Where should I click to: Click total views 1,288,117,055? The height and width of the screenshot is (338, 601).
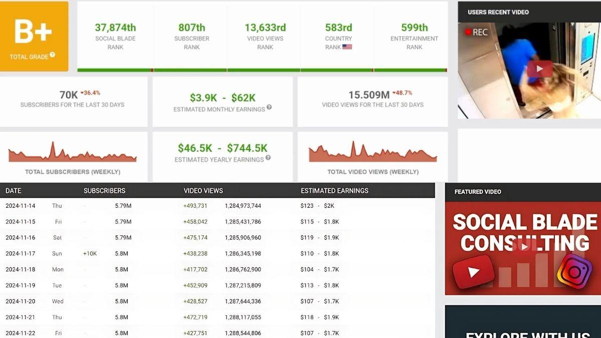(x=243, y=317)
